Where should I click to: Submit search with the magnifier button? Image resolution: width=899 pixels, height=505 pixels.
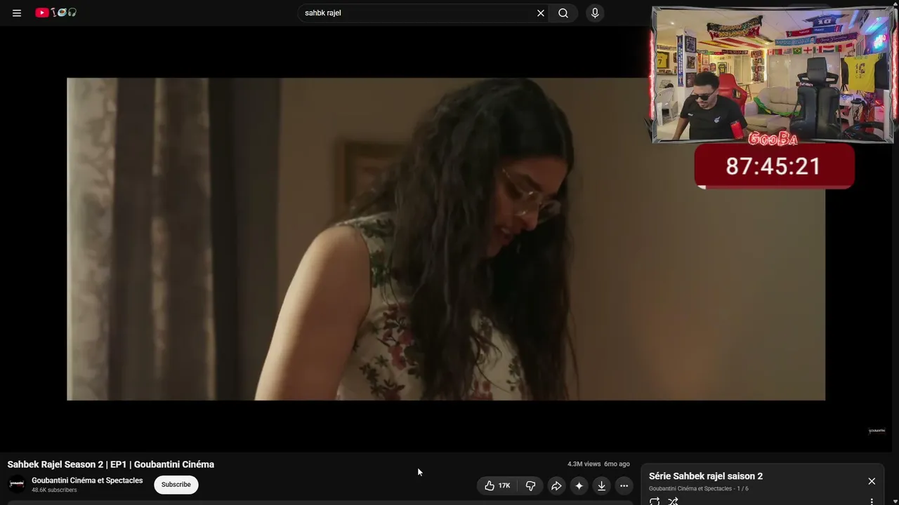[x=563, y=13]
